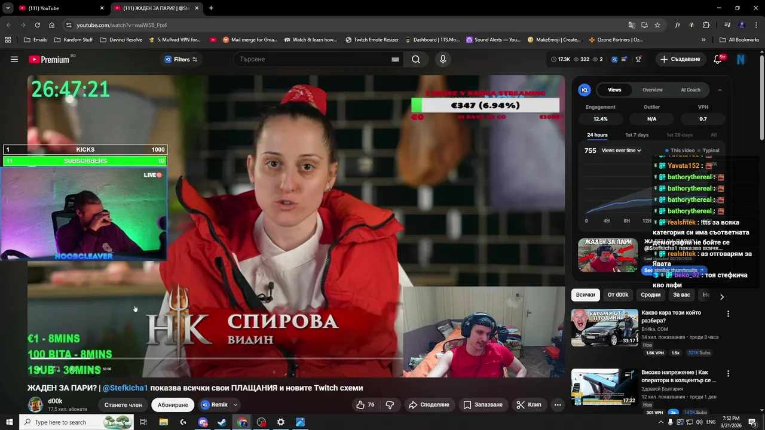Open options for 'Какво кара този който разбира?' video

click(728, 314)
